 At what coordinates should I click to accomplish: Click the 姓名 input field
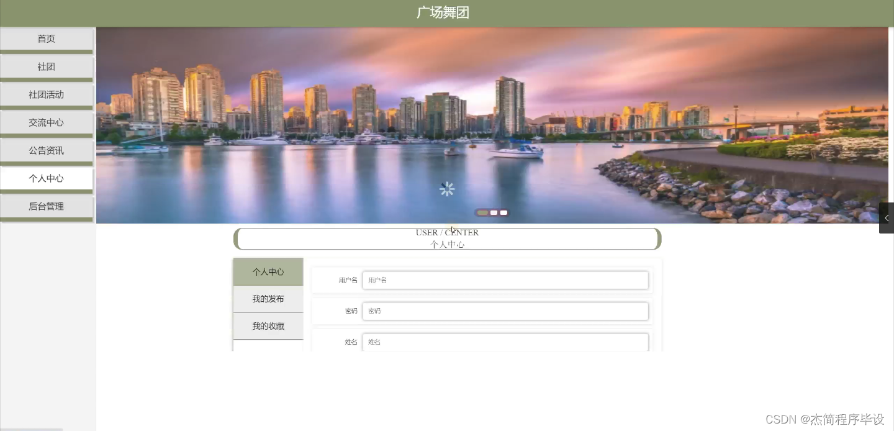tap(505, 342)
